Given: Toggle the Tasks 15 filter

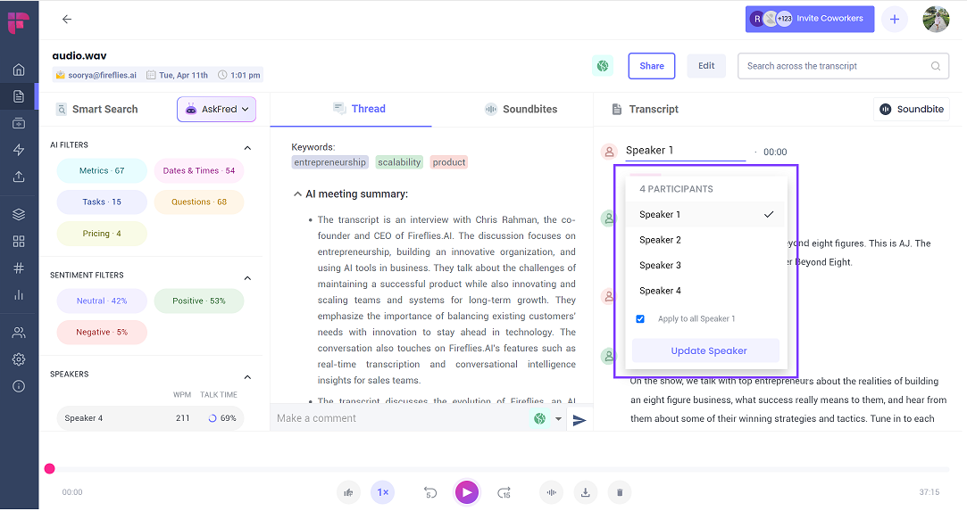Looking at the screenshot, I should (x=102, y=202).
